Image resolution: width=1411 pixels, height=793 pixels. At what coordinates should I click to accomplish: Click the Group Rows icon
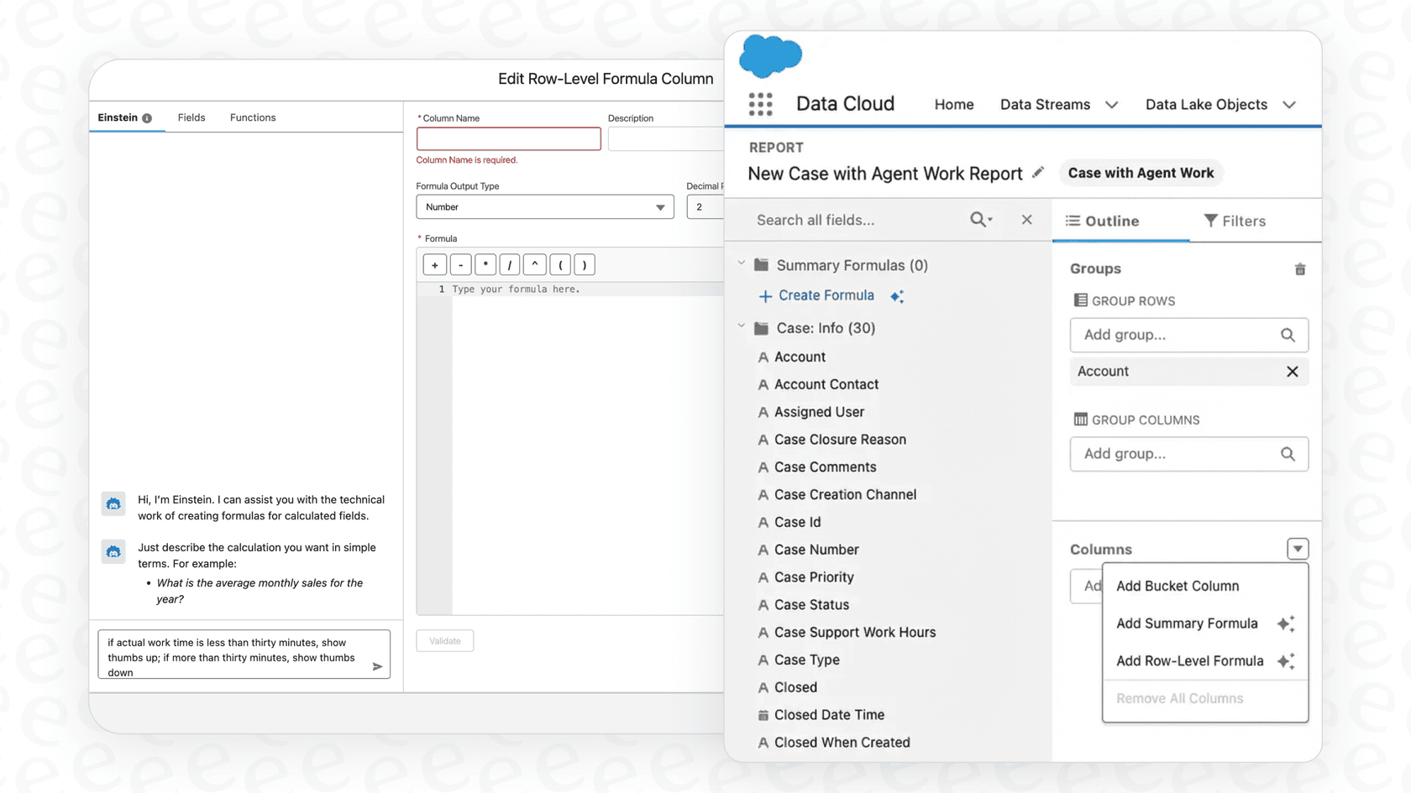coord(1079,300)
